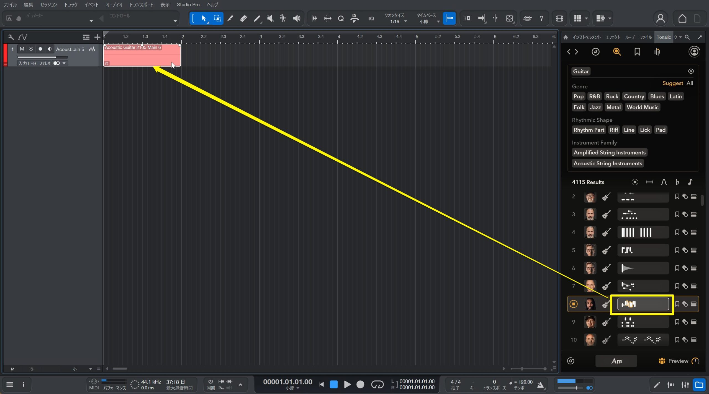This screenshot has width=709, height=394.
Task: Switch to the エフェクト browser tab
Action: 613,37
